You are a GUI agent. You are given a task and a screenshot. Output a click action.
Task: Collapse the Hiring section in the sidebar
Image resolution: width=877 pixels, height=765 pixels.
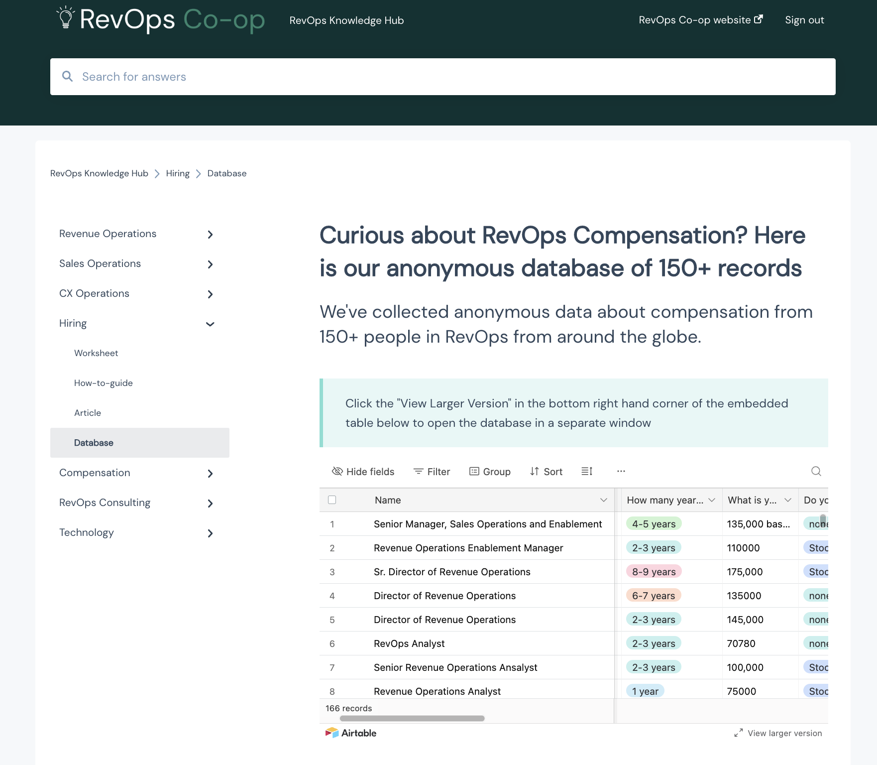pyautogui.click(x=210, y=324)
